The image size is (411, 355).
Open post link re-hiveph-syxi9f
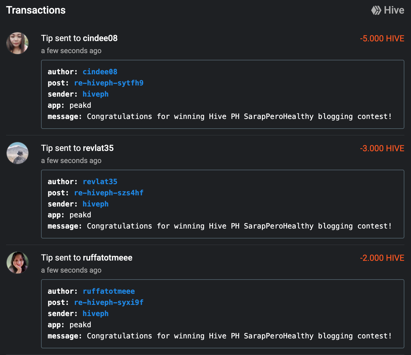pos(109,302)
